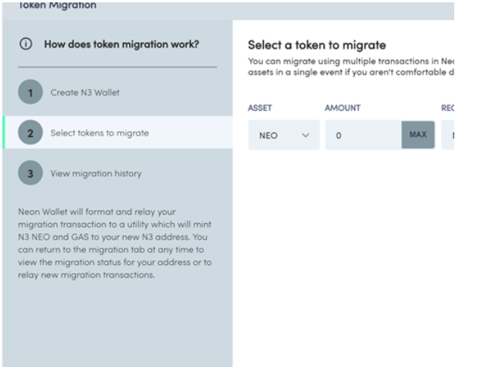The width and height of the screenshot is (479, 367).
Task: Click the chevron arrow in NEO selector
Action: click(306, 135)
